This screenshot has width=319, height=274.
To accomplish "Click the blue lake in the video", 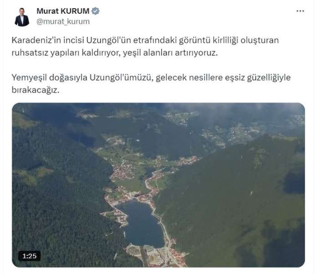I will pos(141,224).
